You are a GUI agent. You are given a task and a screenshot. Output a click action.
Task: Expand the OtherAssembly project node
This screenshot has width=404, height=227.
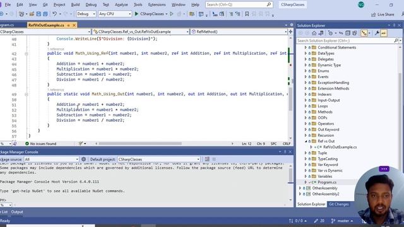300,188
